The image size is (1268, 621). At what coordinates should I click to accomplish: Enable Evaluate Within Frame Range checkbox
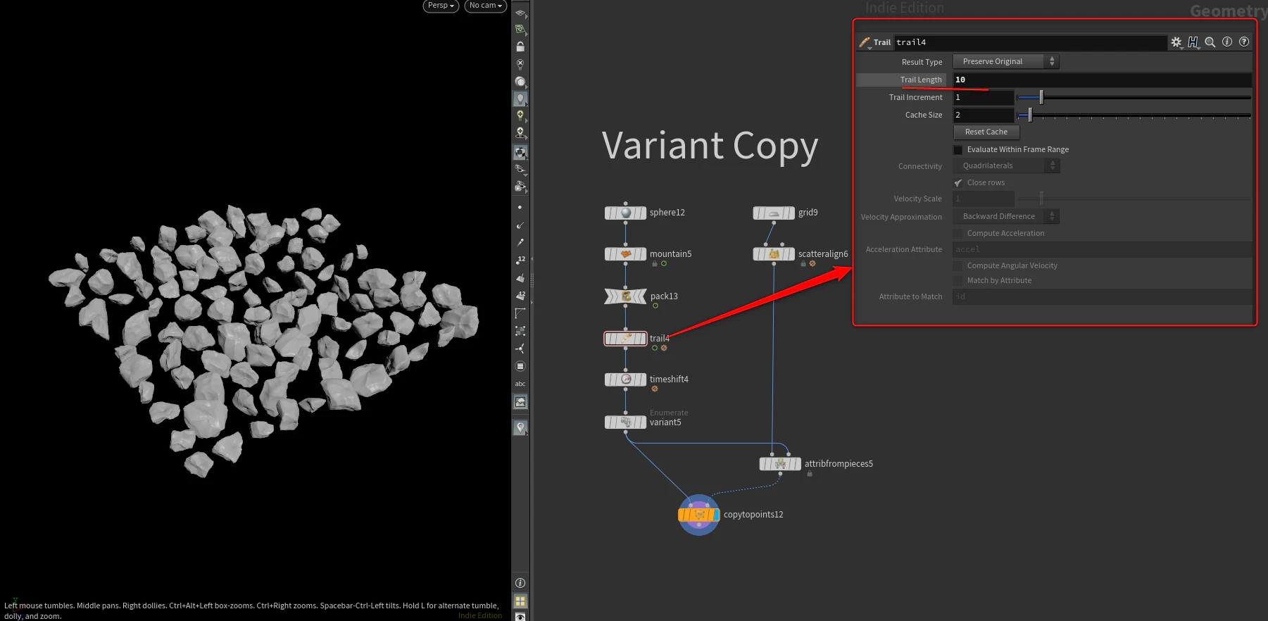pyautogui.click(x=958, y=150)
